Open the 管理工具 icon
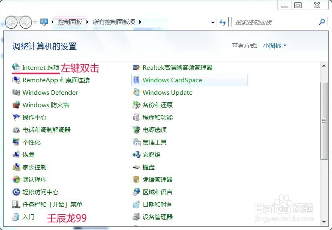The width and height of the screenshot is (332, 230). pyautogui.click(x=136, y=142)
